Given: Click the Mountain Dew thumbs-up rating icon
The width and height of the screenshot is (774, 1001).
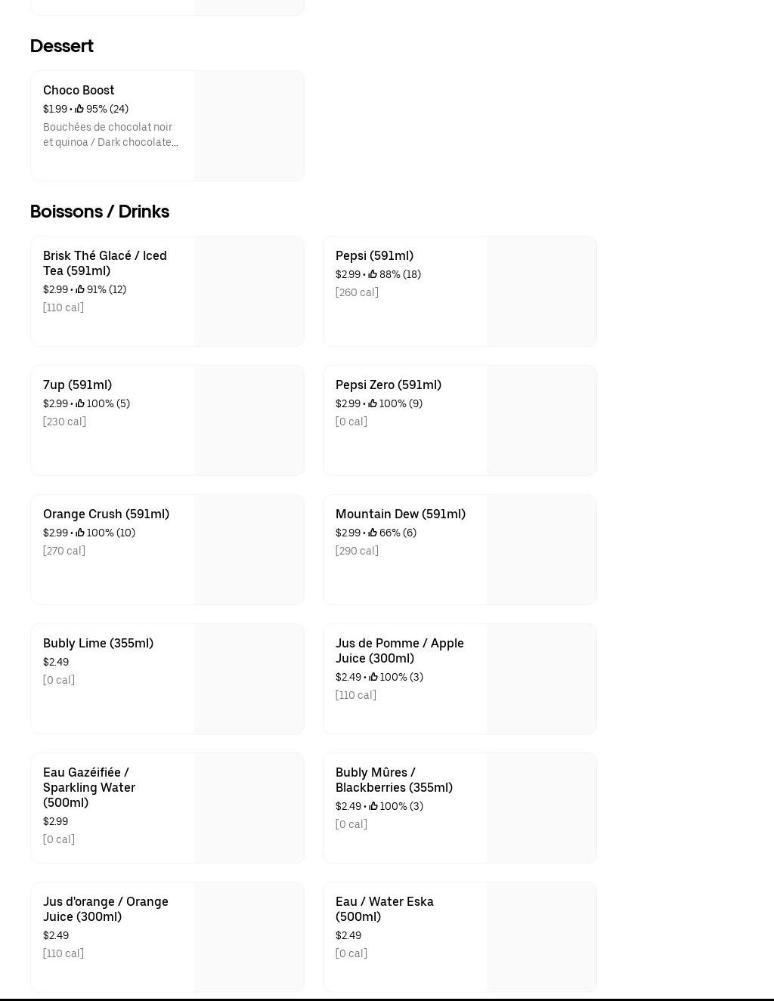Looking at the screenshot, I should [373, 533].
